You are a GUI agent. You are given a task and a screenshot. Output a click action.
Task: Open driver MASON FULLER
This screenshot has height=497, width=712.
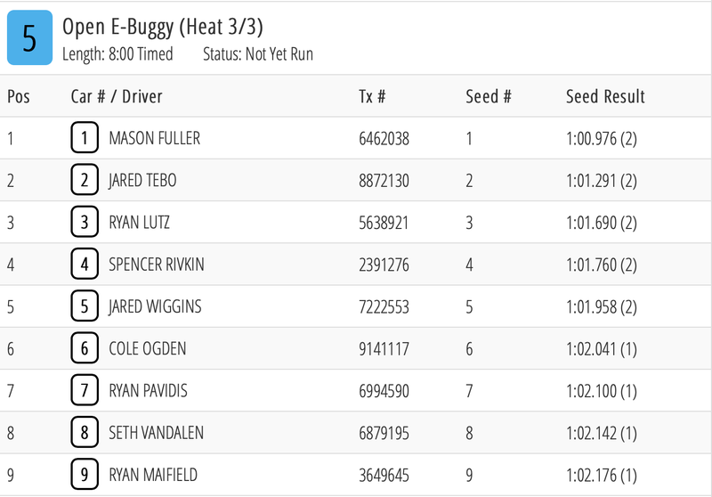pos(154,139)
